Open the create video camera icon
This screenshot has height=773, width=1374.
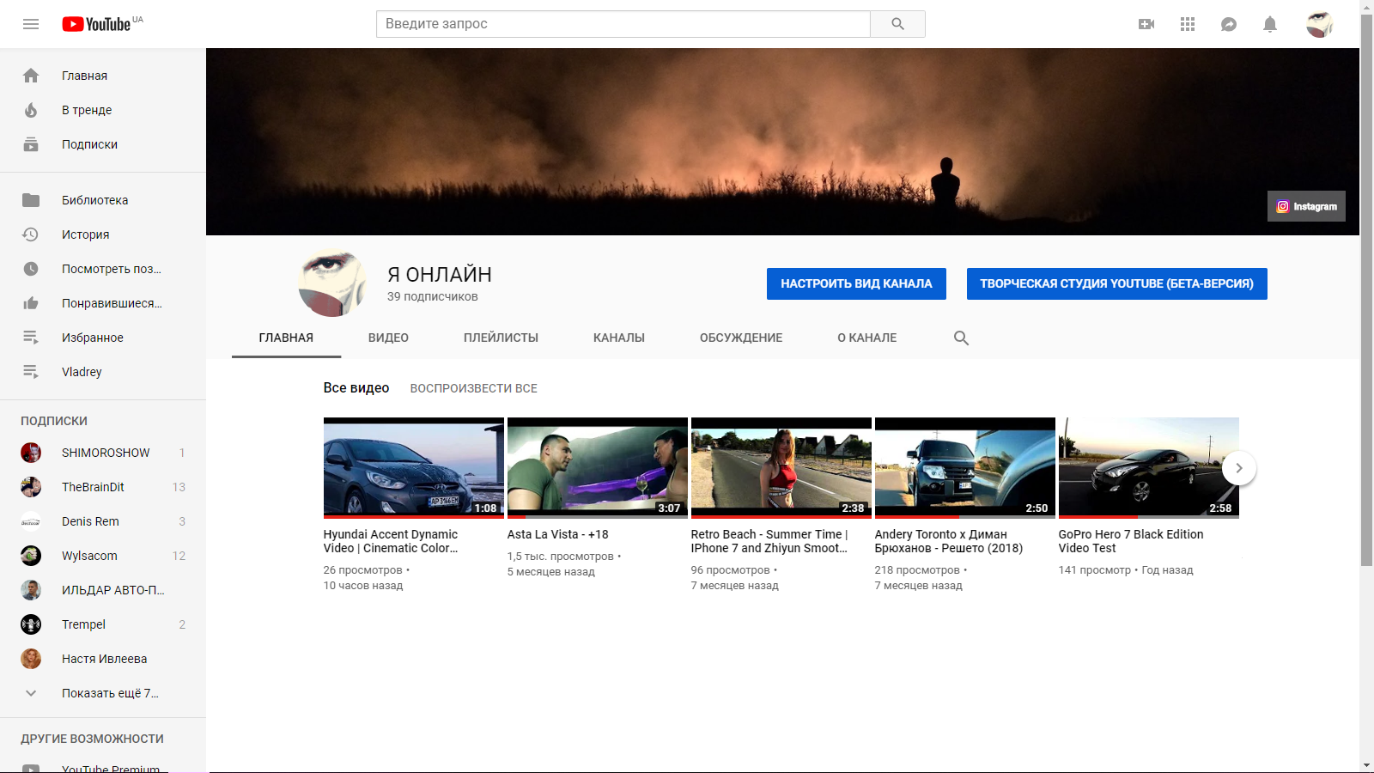pyautogui.click(x=1146, y=24)
